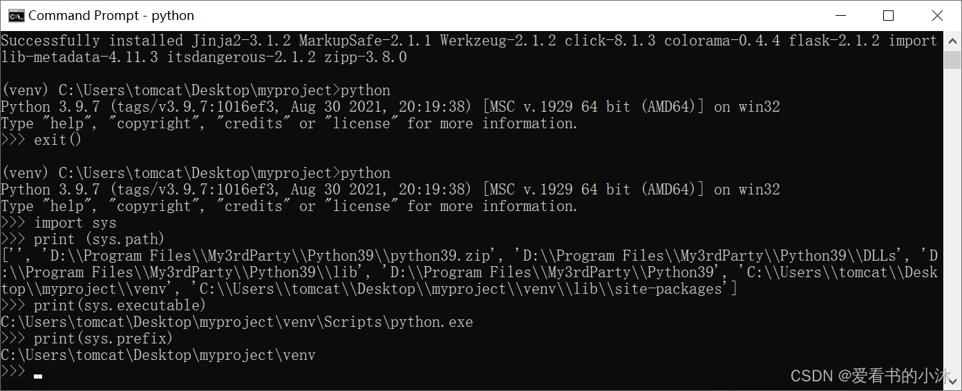Close the Command Prompt - python window
The height and width of the screenshot is (391, 962).
[936, 15]
